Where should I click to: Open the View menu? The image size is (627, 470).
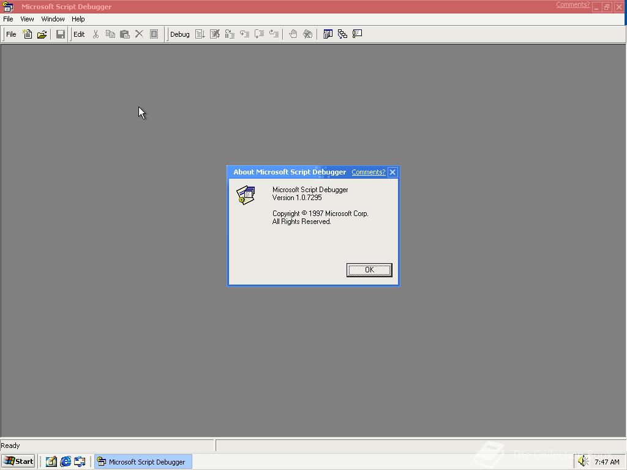coord(27,19)
